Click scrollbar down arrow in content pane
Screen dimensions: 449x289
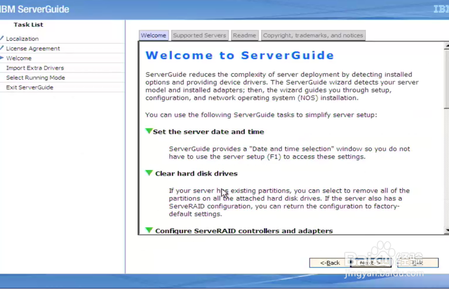(x=447, y=230)
